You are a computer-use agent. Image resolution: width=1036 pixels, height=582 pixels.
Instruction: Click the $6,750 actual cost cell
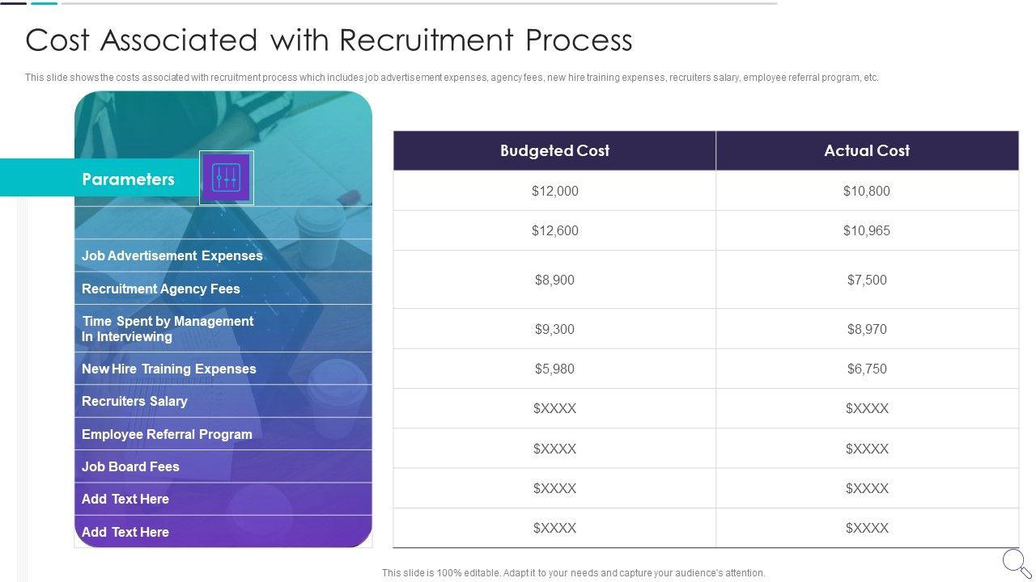(x=866, y=369)
